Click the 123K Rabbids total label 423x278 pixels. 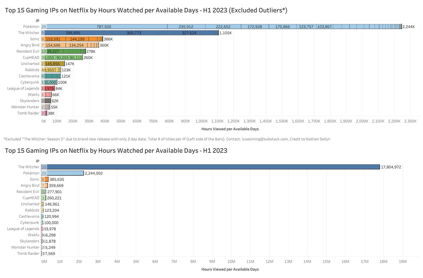point(66,70)
